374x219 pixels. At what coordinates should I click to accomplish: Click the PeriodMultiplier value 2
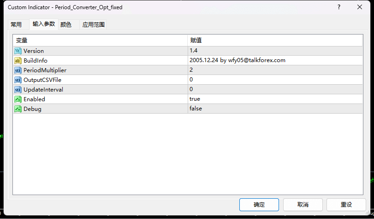pos(191,70)
